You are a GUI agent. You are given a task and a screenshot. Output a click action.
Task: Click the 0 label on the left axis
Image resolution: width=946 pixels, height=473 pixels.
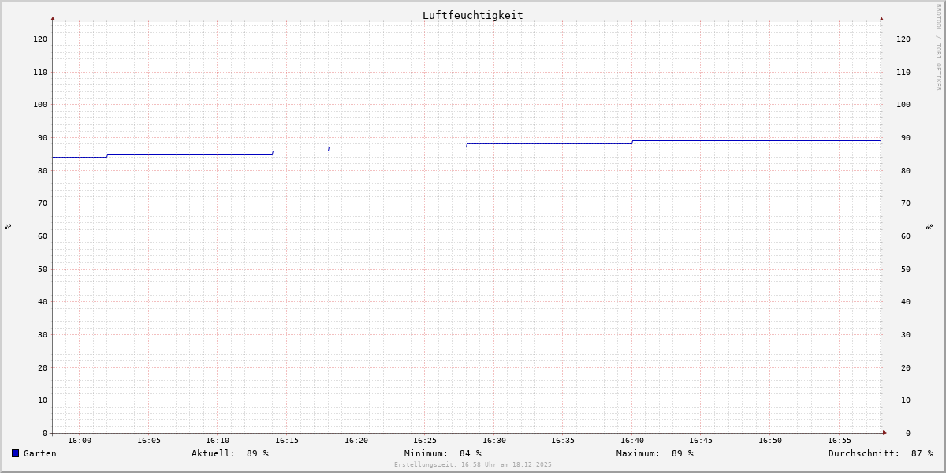45,433
